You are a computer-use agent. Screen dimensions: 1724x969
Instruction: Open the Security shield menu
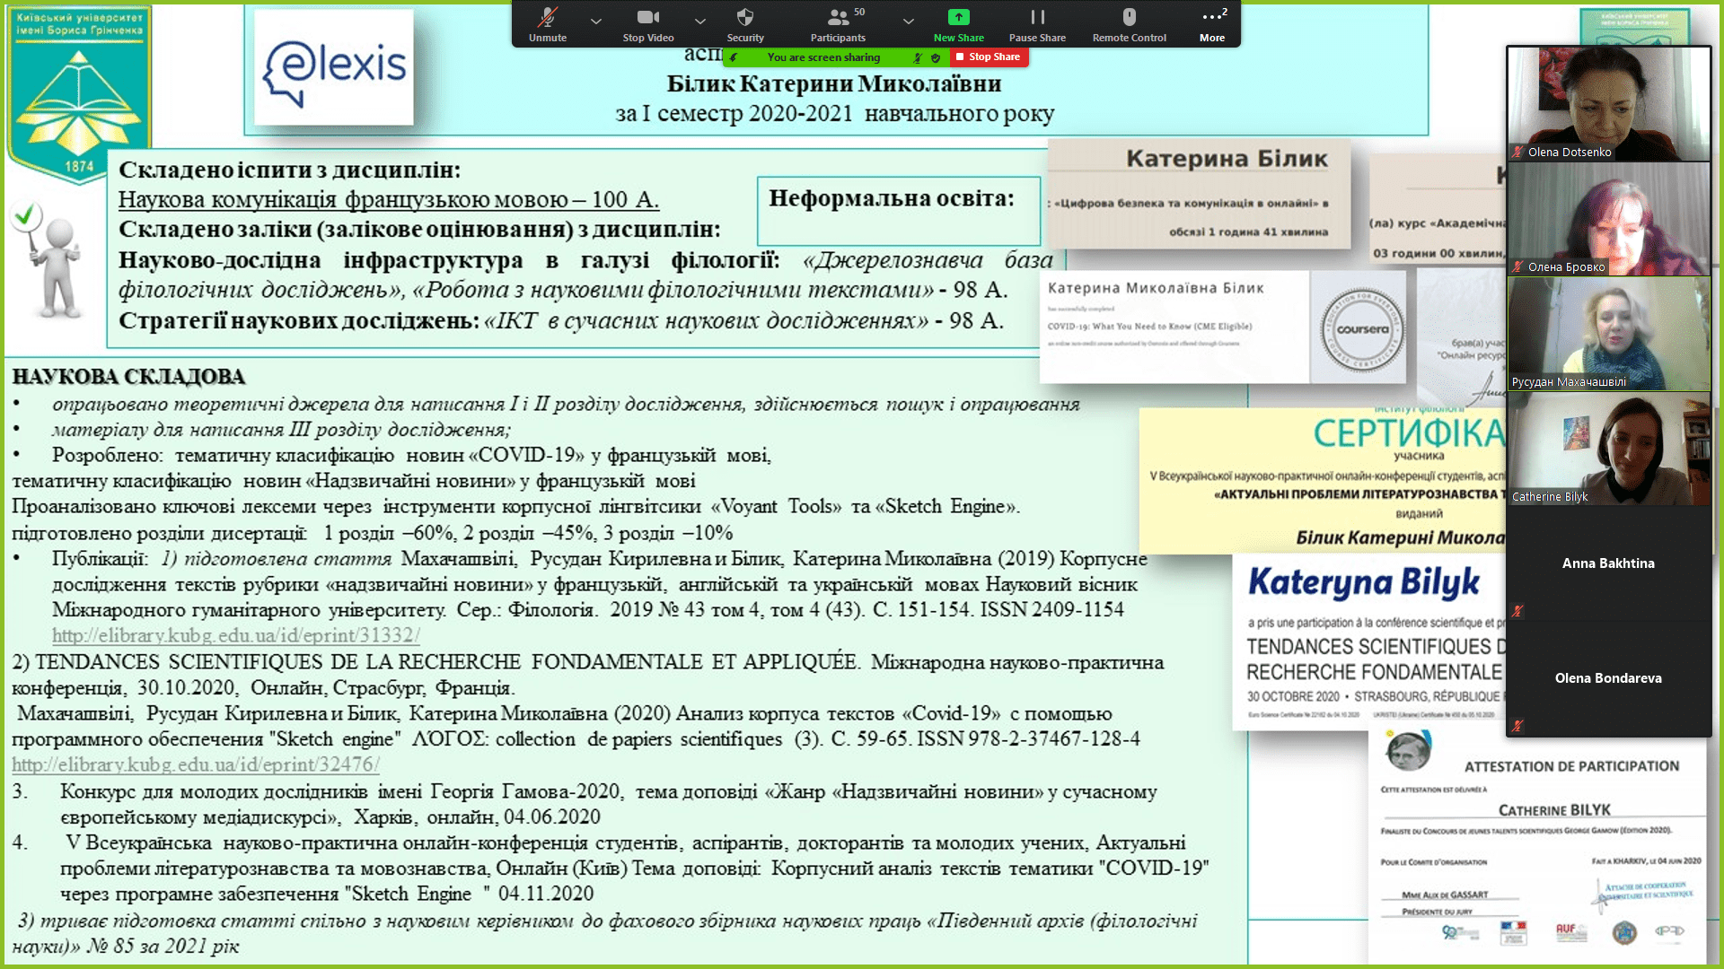[744, 18]
